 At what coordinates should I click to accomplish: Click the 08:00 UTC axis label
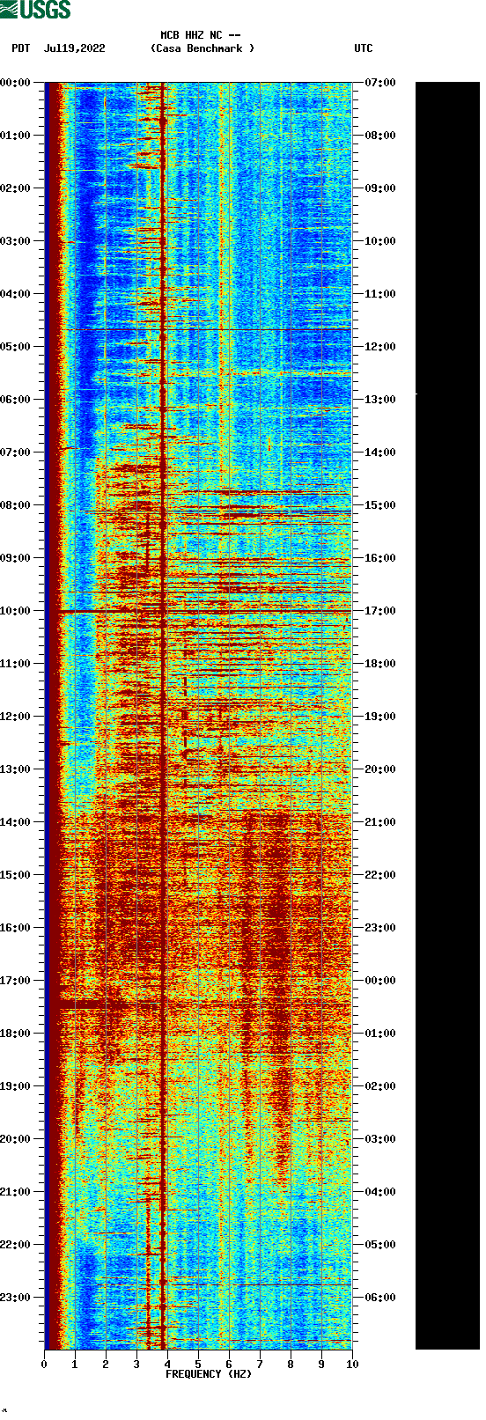[380, 136]
